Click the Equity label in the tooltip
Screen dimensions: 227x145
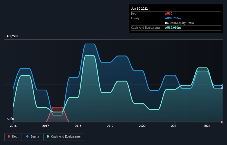(135, 18)
